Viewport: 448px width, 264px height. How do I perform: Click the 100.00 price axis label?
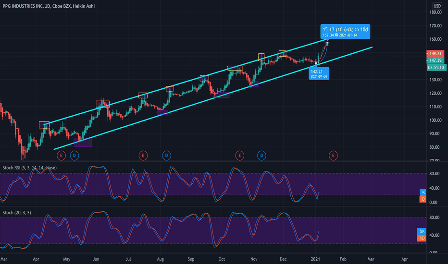pyautogui.click(x=436, y=120)
